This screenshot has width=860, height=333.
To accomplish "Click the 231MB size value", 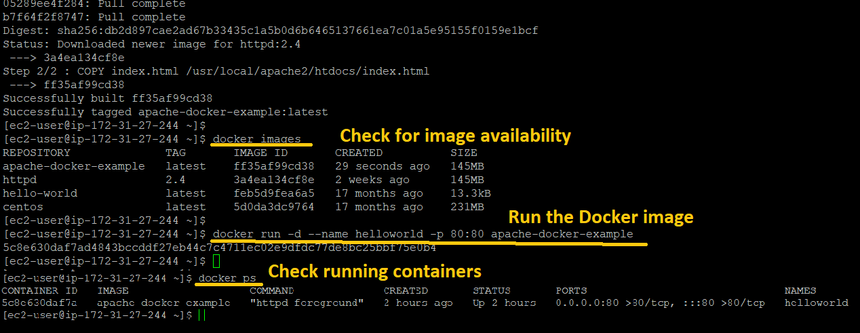I will (467, 207).
